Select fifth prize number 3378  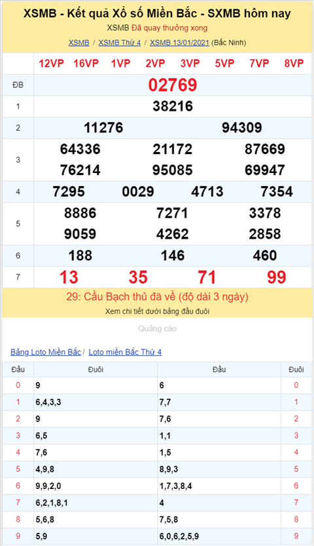[x=265, y=213]
